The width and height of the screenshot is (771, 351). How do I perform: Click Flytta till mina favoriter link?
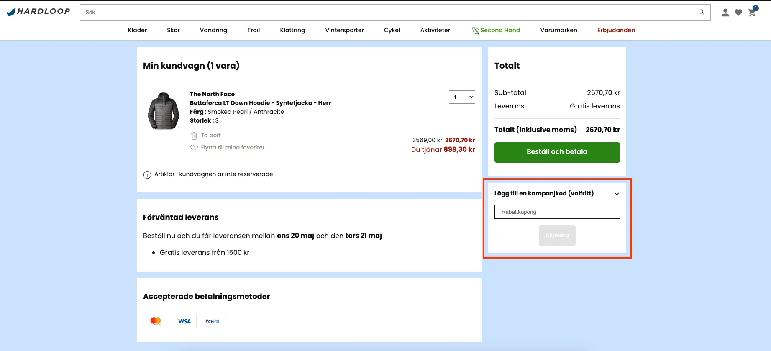coord(233,147)
